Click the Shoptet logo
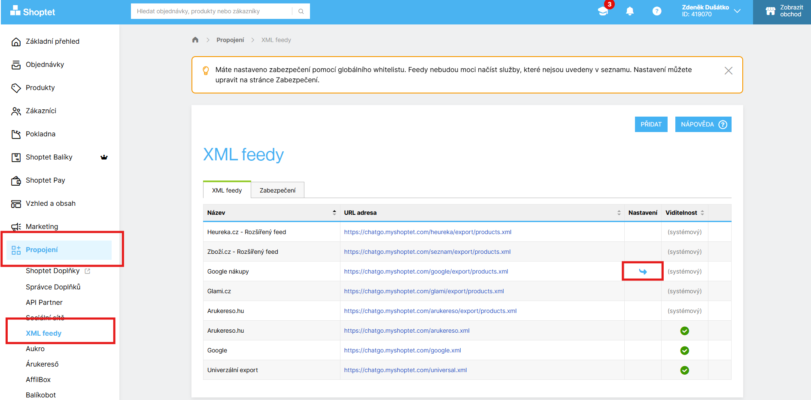 (33, 12)
